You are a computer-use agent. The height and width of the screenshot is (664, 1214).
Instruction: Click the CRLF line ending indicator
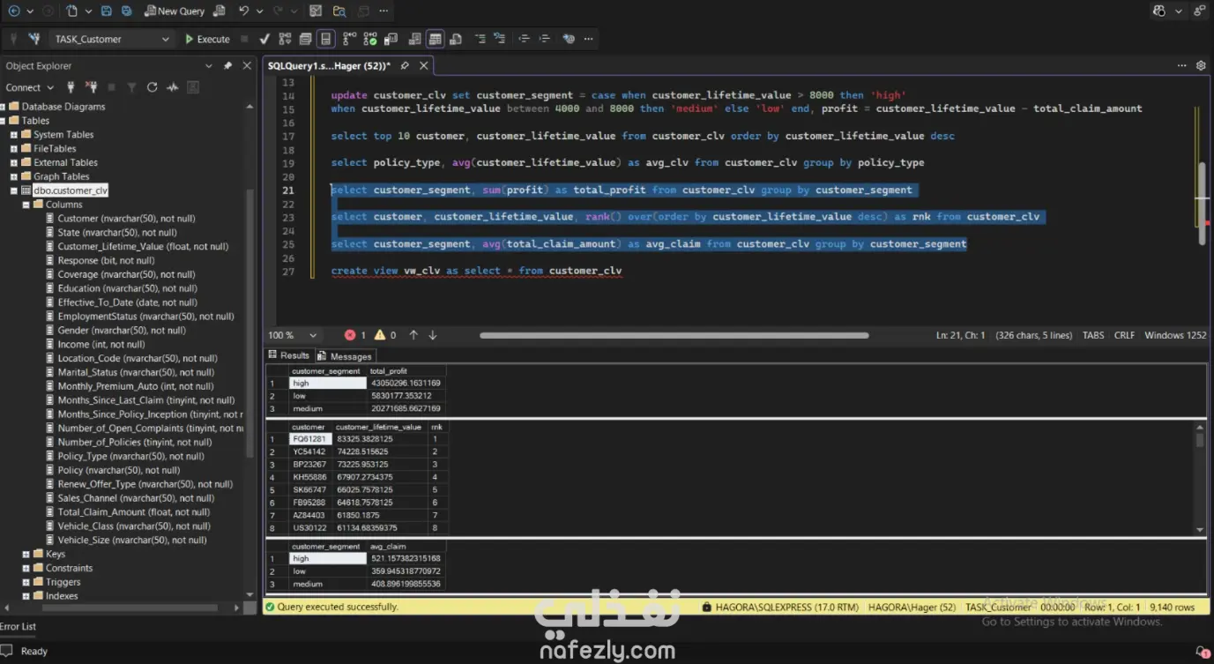click(1124, 335)
